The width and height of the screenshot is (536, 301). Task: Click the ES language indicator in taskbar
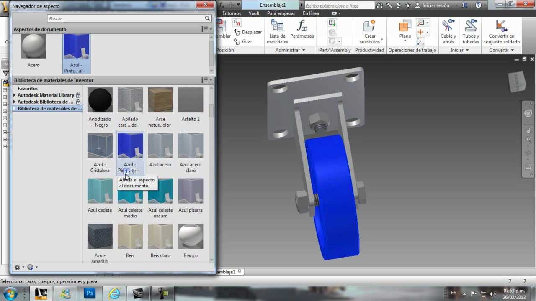pyautogui.click(x=454, y=293)
